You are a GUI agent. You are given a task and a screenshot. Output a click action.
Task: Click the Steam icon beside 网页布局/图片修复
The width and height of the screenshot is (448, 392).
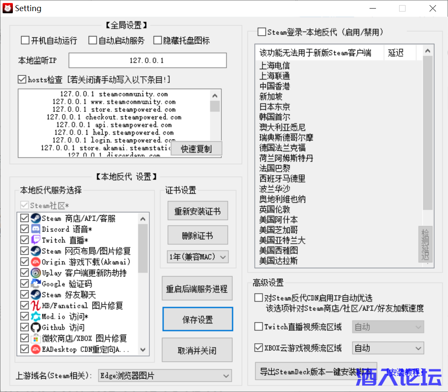tap(36, 251)
